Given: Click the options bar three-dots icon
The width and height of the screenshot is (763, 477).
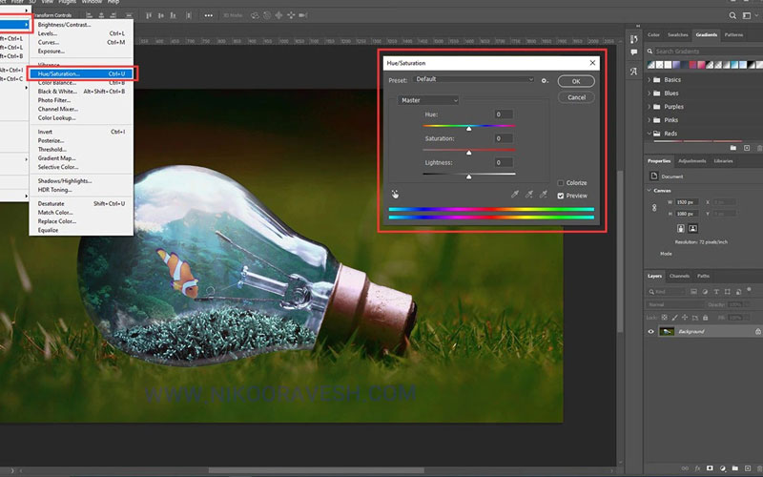Looking at the screenshot, I should [x=208, y=15].
